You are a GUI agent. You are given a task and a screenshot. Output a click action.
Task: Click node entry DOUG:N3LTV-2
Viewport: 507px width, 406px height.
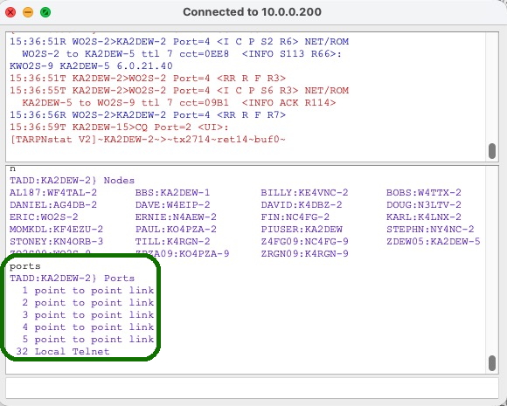(424, 205)
